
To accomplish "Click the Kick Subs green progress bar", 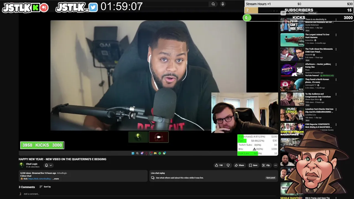I will coord(248,153).
